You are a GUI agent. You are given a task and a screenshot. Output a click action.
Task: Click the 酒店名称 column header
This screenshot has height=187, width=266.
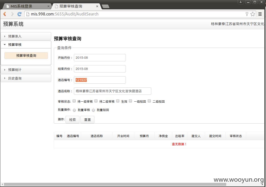(97, 136)
